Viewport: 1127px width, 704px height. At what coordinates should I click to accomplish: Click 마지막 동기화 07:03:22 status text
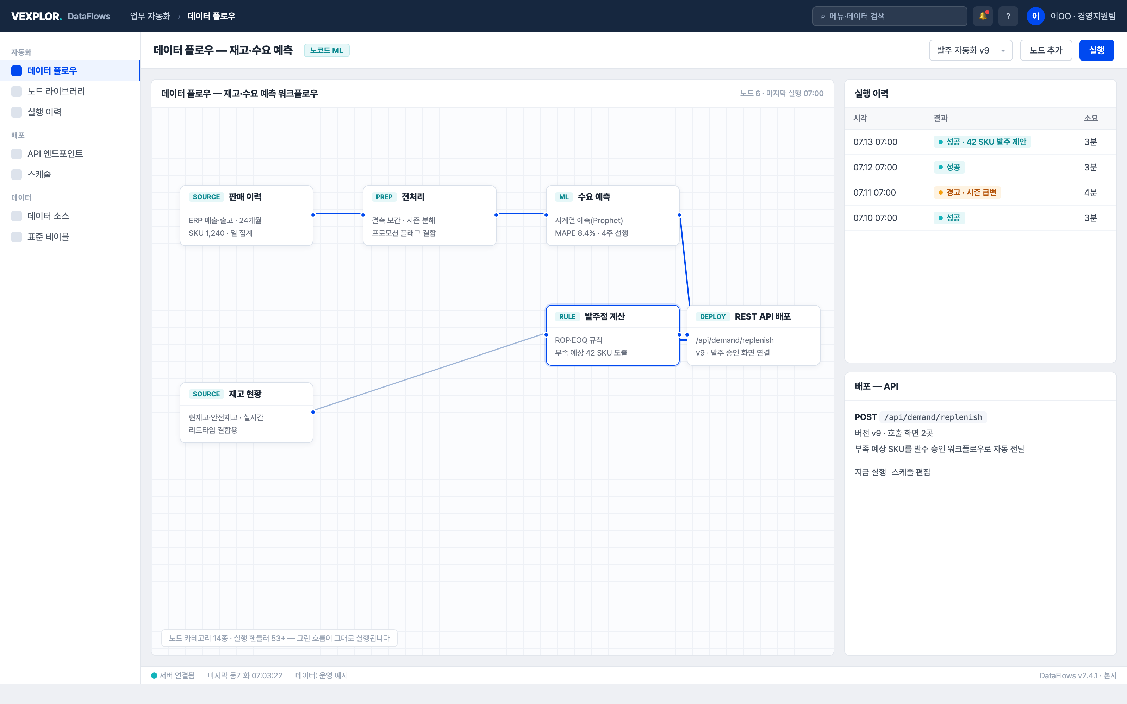(x=245, y=675)
